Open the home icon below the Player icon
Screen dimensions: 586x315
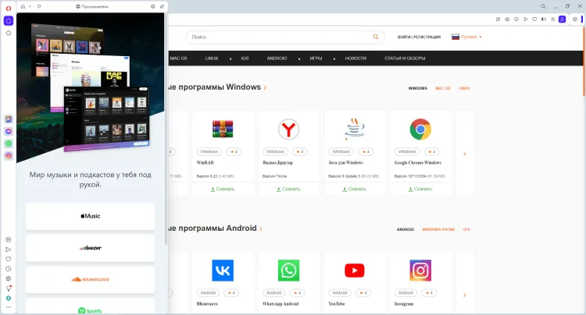coord(9,34)
